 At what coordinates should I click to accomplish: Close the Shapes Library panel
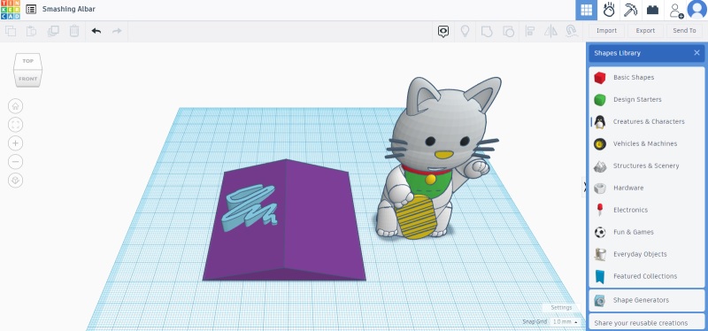[696, 53]
